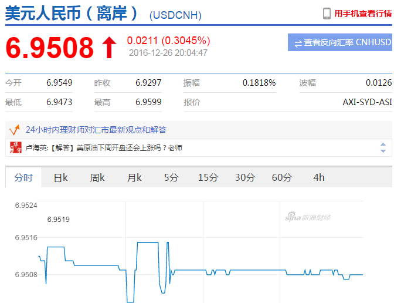The image size is (394, 303).
Task: Open 用手机查看行情 link
Action: [x=363, y=14]
